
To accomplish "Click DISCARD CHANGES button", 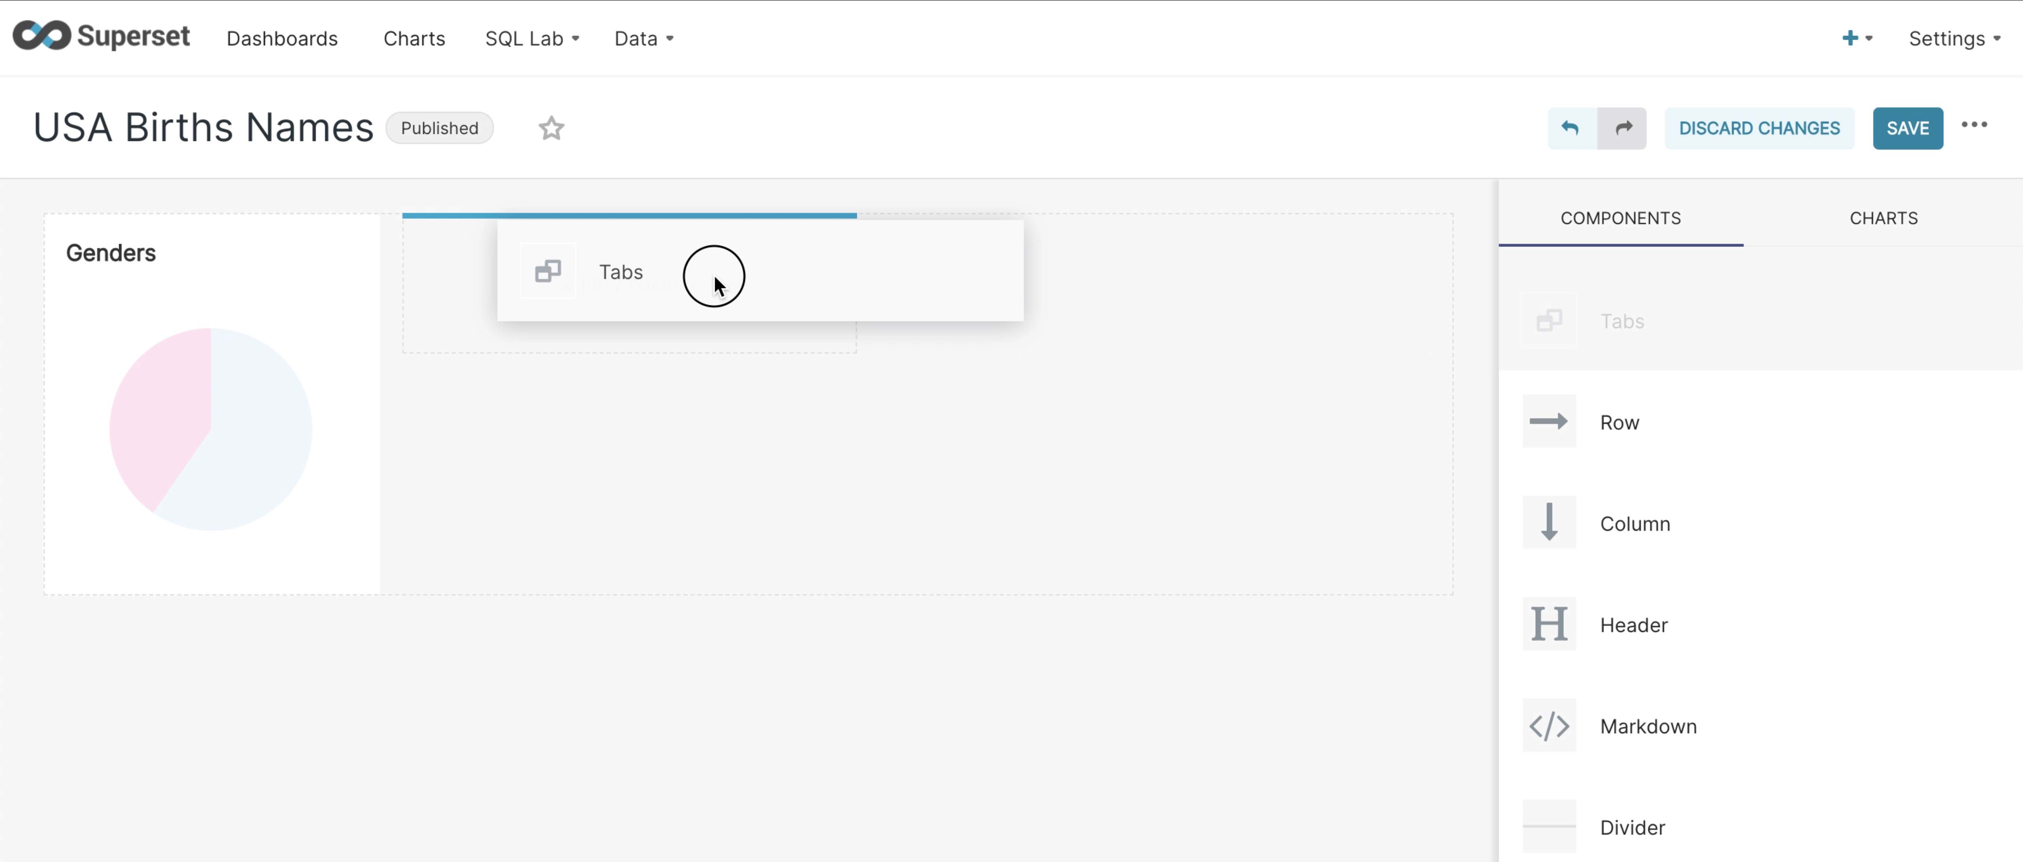I will tap(1758, 128).
